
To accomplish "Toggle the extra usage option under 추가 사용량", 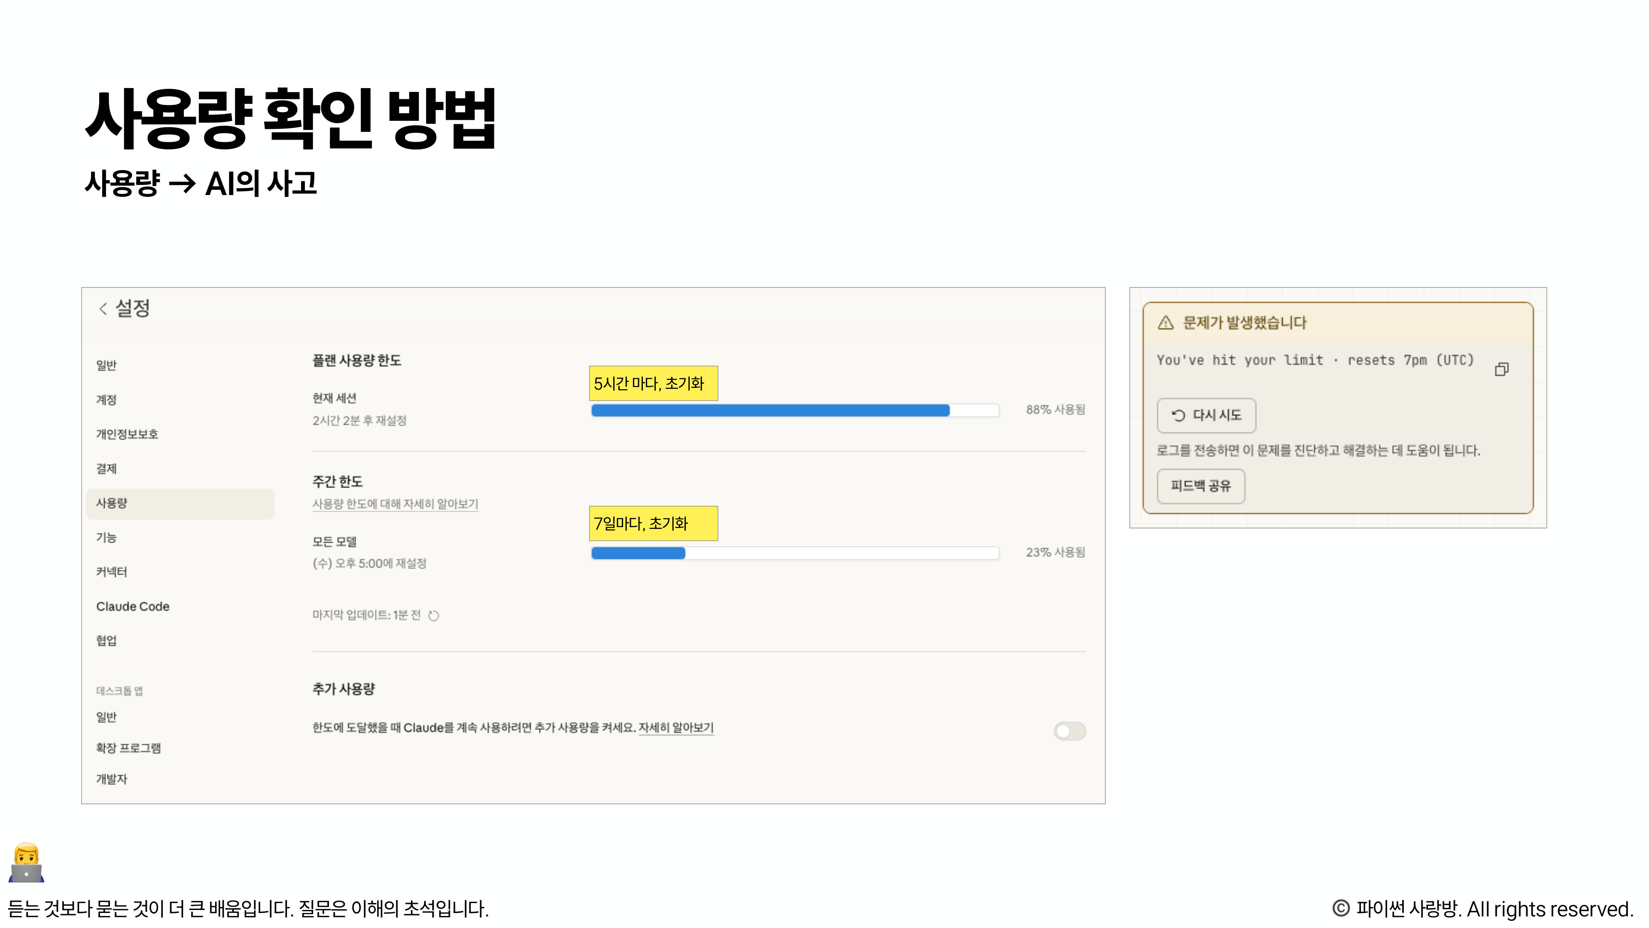I will tap(1070, 731).
